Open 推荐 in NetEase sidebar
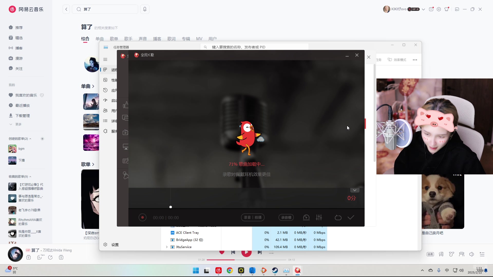Image resolution: width=493 pixels, height=277 pixels. 19,27
